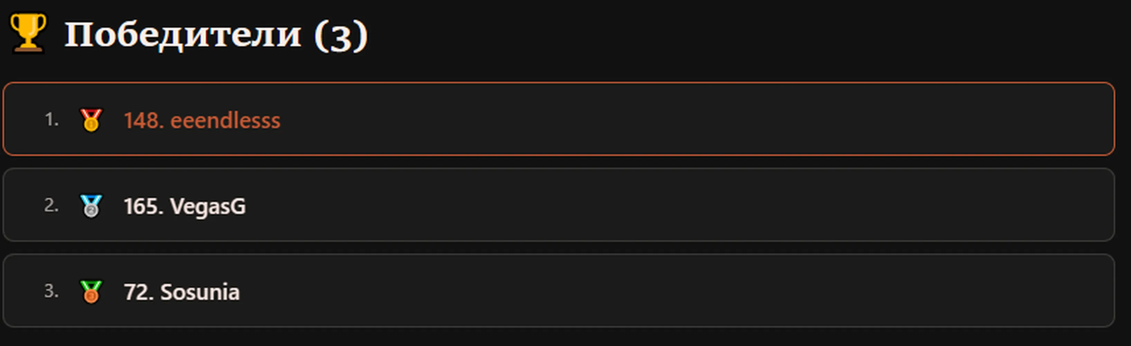Select the highlighted first-place winner row
1131x346 pixels.
[x=559, y=119]
